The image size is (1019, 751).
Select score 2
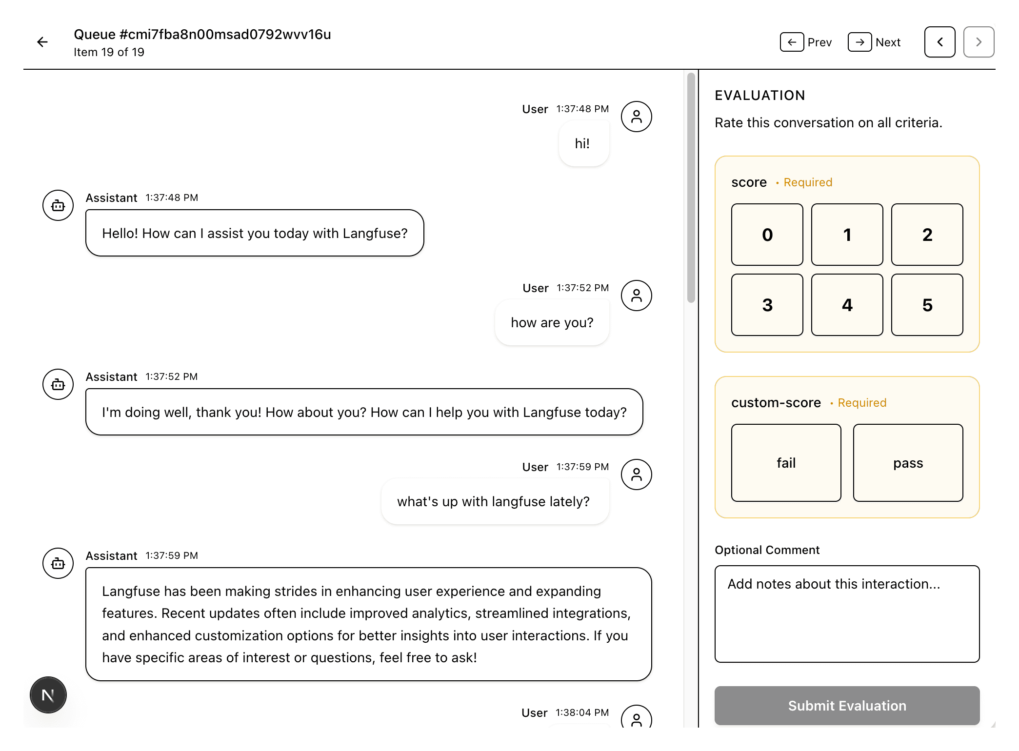point(926,235)
